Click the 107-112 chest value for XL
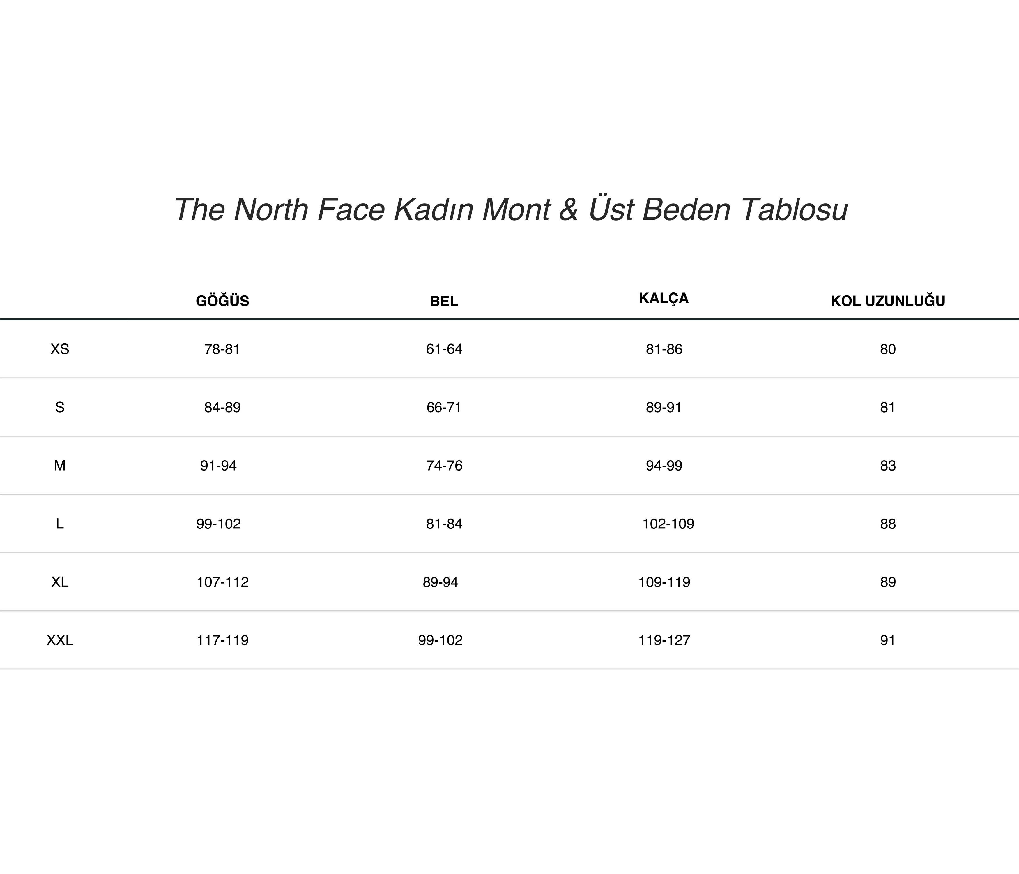1019x874 pixels. tap(222, 582)
